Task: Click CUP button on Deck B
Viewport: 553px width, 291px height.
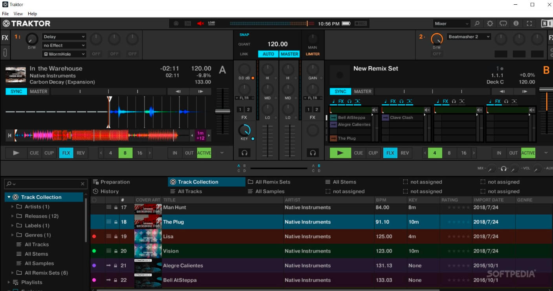Action: coord(373,153)
